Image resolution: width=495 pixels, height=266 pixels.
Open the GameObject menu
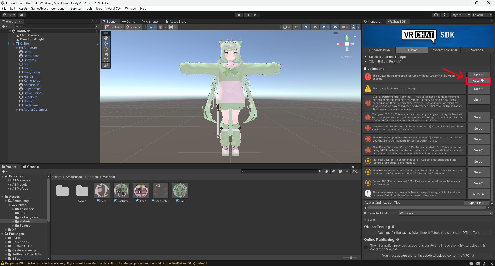coord(39,8)
